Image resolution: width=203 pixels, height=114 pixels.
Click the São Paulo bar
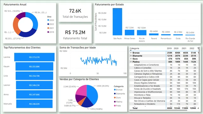117,22
